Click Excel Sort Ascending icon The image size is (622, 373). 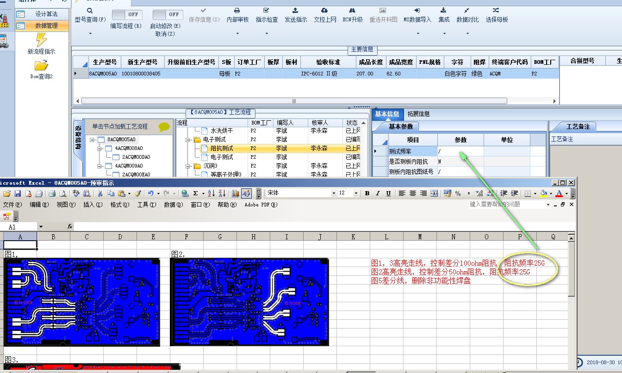point(211,193)
